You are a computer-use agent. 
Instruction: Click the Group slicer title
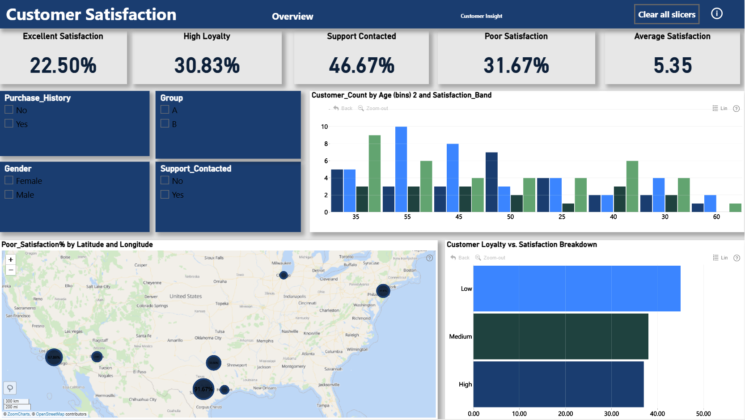(x=172, y=98)
